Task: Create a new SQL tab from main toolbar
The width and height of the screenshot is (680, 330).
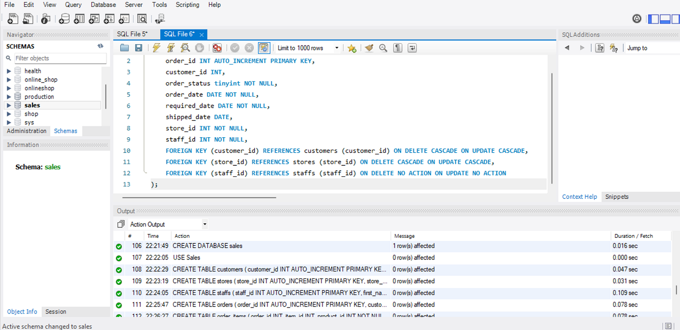Action: [13, 19]
